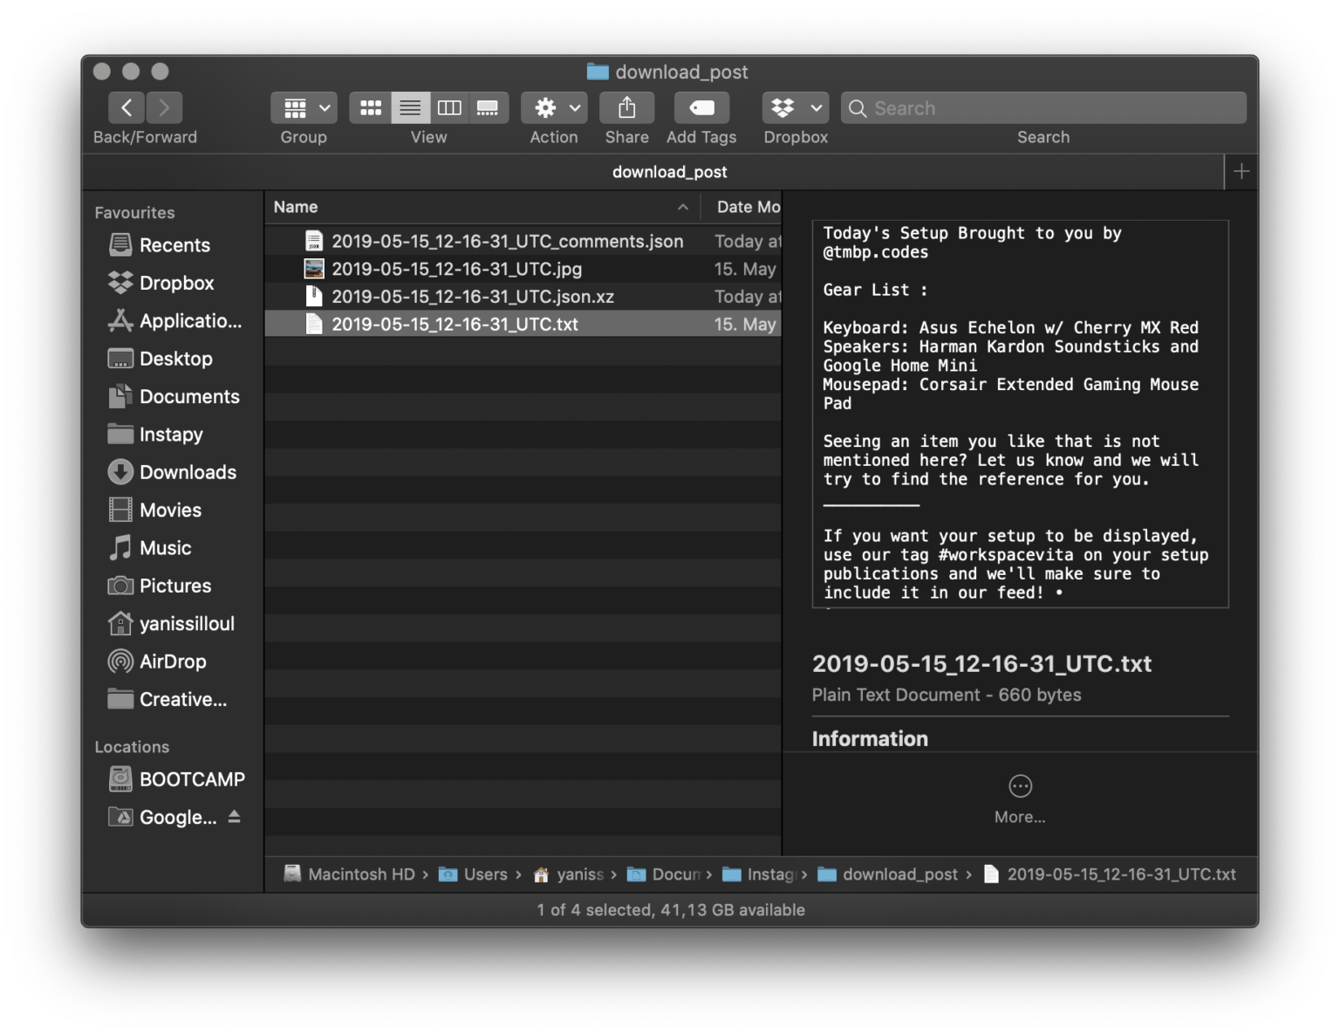Share the selected txt file
Viewport: 1340px width, 1035px height.
[626, 107]
